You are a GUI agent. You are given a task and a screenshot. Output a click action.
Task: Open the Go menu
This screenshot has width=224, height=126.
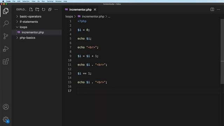tap(38, 1)
